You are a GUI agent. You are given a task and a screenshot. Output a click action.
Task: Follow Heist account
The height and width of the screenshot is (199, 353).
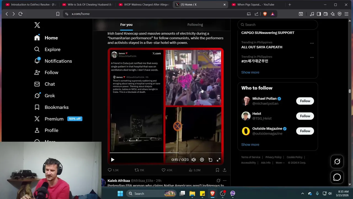(305, 116)
